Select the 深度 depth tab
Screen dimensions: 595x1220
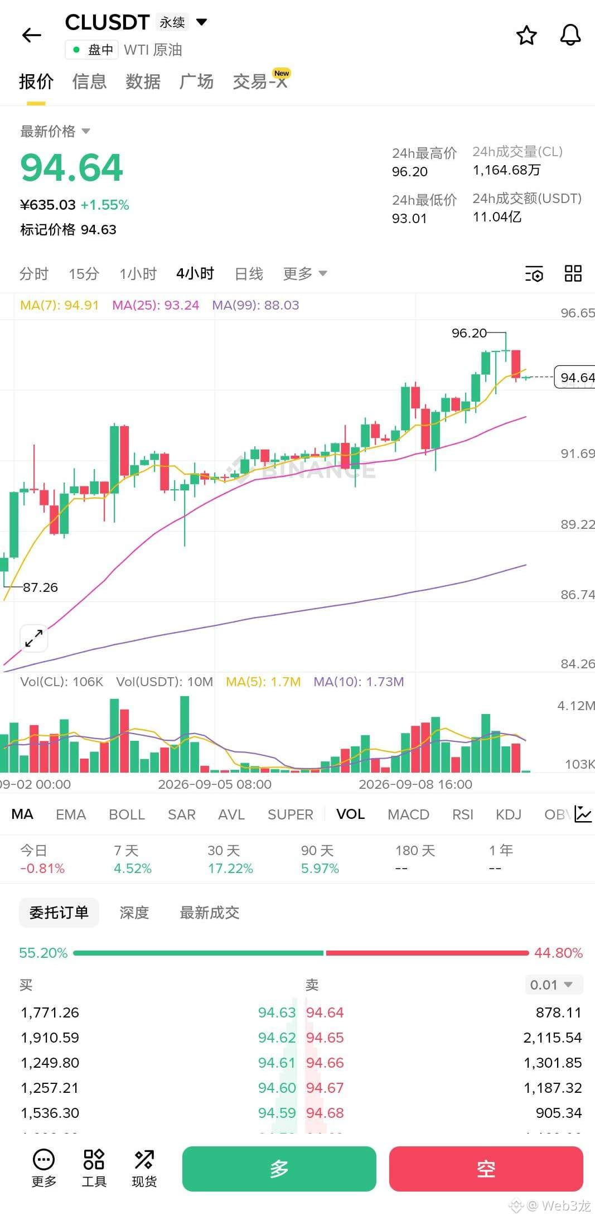coord(134,913)
